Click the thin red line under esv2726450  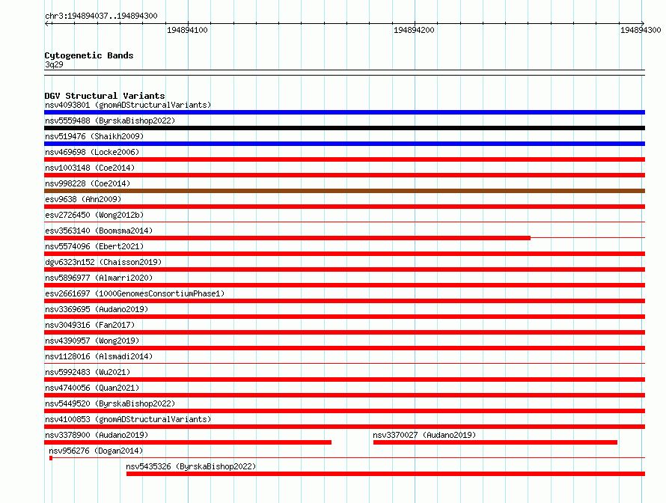tap(344, 222)
